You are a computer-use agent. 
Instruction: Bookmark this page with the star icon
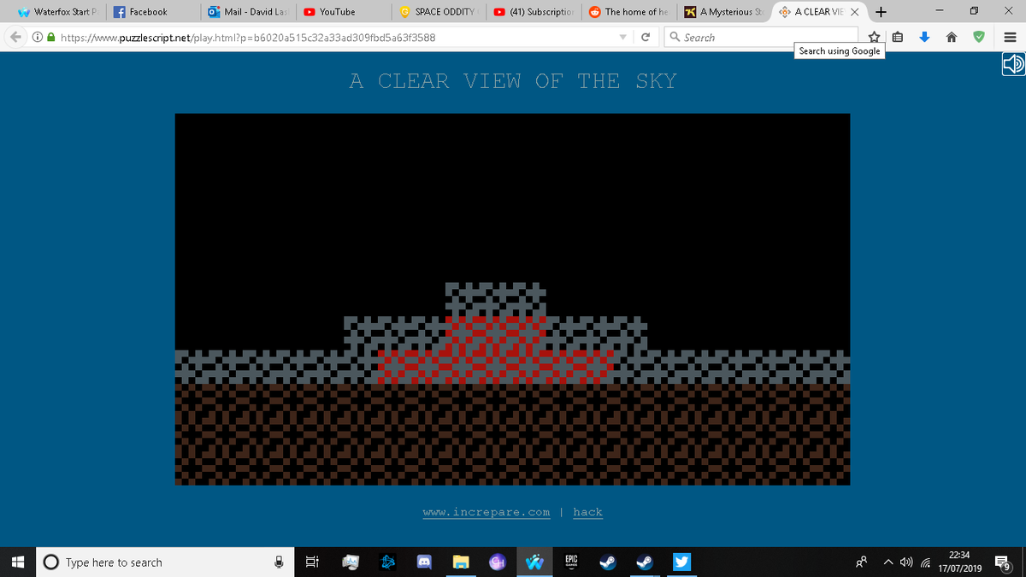tap(875, 38)
